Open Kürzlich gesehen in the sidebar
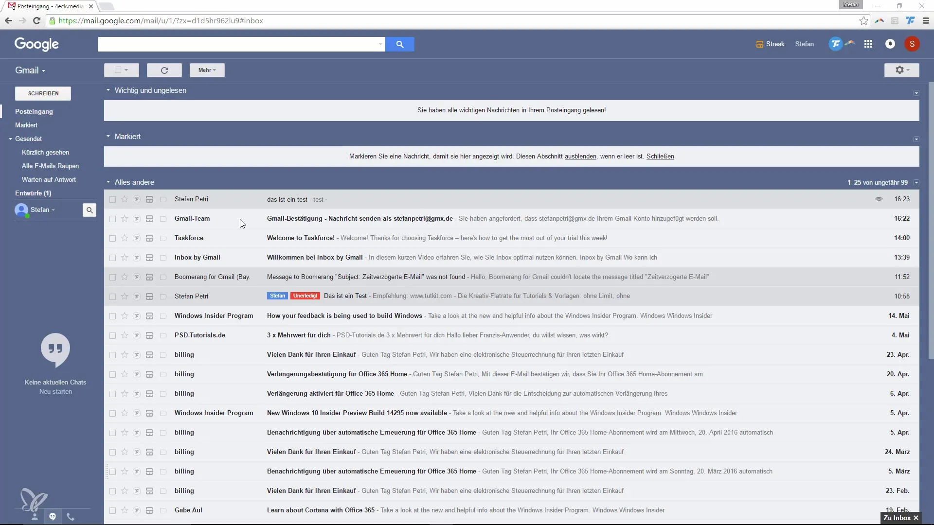The width and height of the screenshot is (934, 525). 45,152
